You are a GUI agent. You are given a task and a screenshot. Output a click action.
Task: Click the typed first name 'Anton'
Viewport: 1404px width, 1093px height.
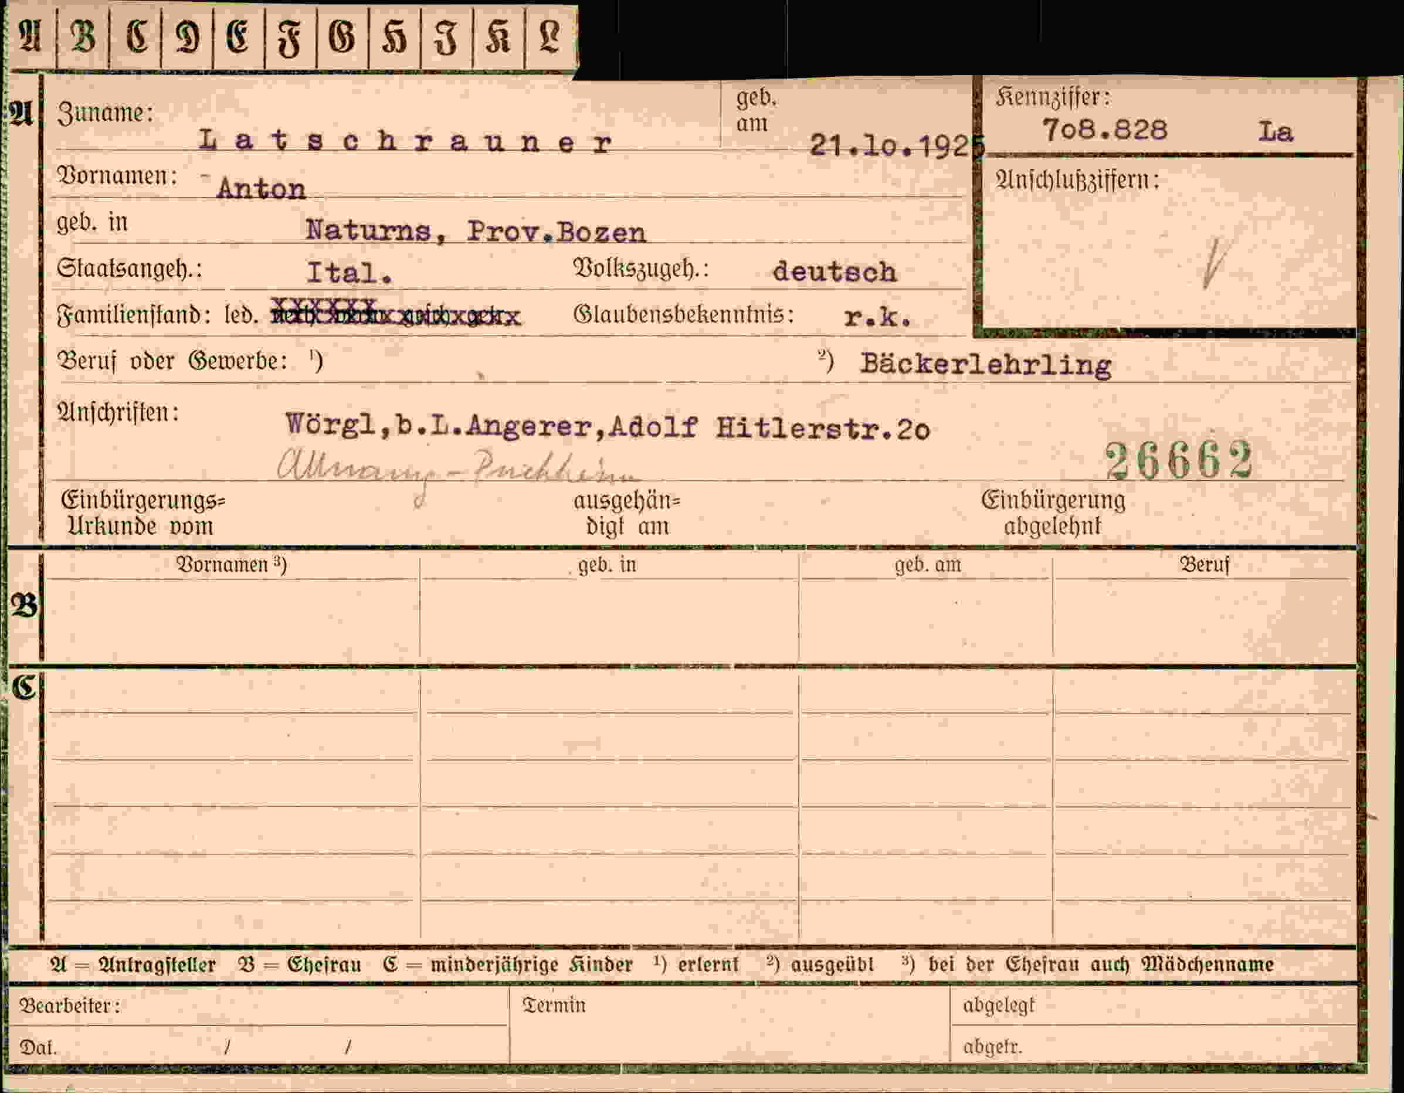[x=261, y=189]
